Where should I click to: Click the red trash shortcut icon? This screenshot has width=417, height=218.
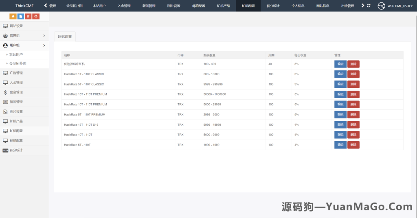pyautogui.click(x=28, y=16)
